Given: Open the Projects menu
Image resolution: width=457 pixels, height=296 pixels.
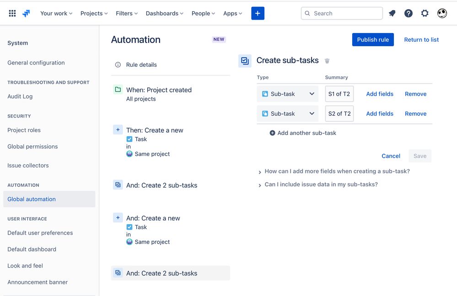Looking at the screenshot, I should pos(94,13).
